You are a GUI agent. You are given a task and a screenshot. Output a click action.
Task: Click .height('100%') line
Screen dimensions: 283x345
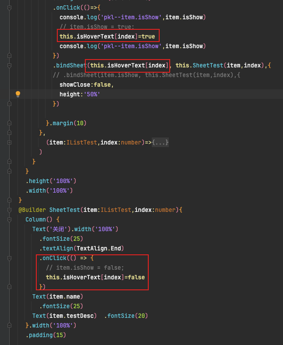pyautogui.click(x=51, y=181)
